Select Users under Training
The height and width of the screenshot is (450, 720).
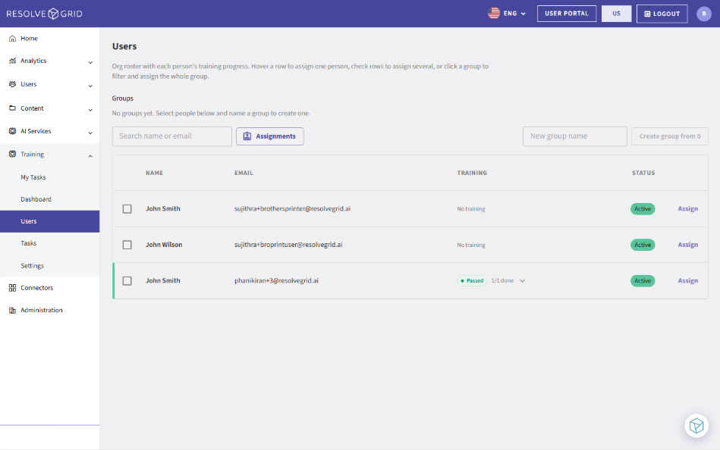[49, 221]
